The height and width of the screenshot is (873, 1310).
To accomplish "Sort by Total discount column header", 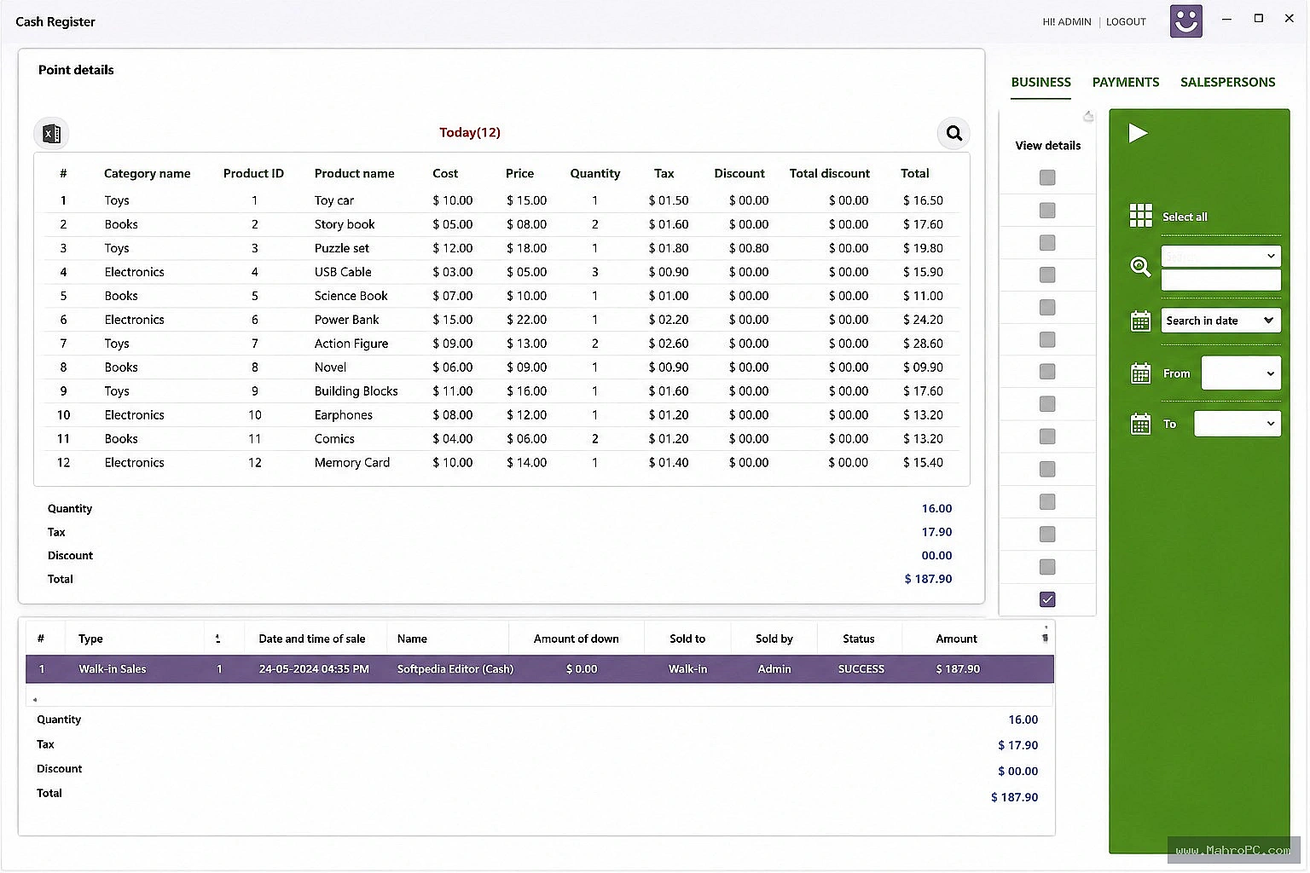I will [829, 173].
